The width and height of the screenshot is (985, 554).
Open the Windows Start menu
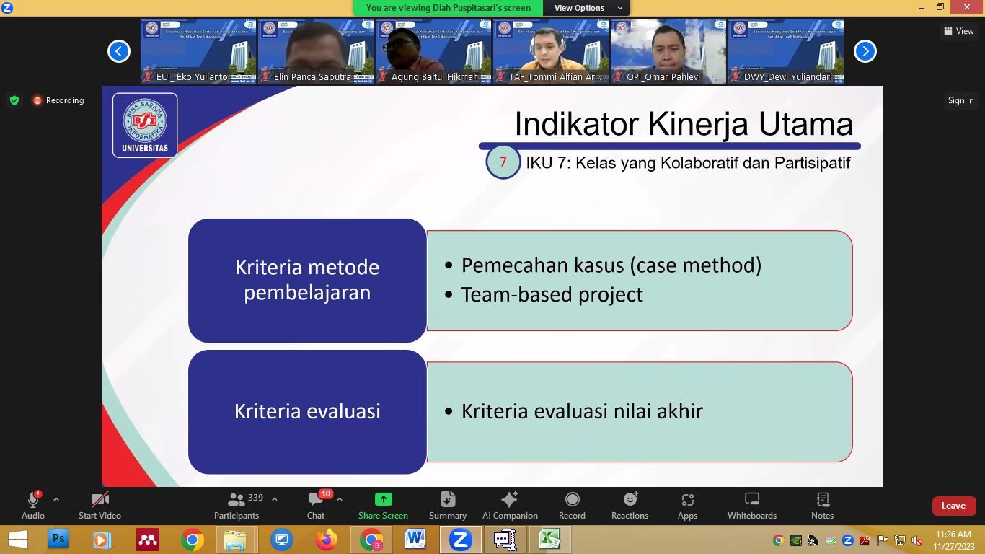click(x=17, y=539)
